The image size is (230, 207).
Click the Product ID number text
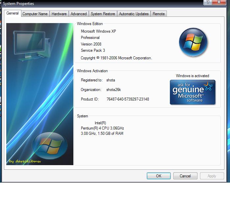point(128,99)
